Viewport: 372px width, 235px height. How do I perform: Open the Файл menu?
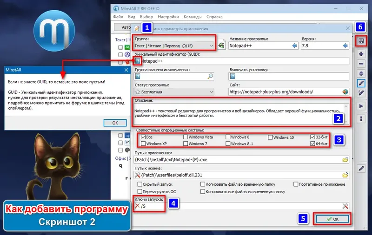coord(118,17)
